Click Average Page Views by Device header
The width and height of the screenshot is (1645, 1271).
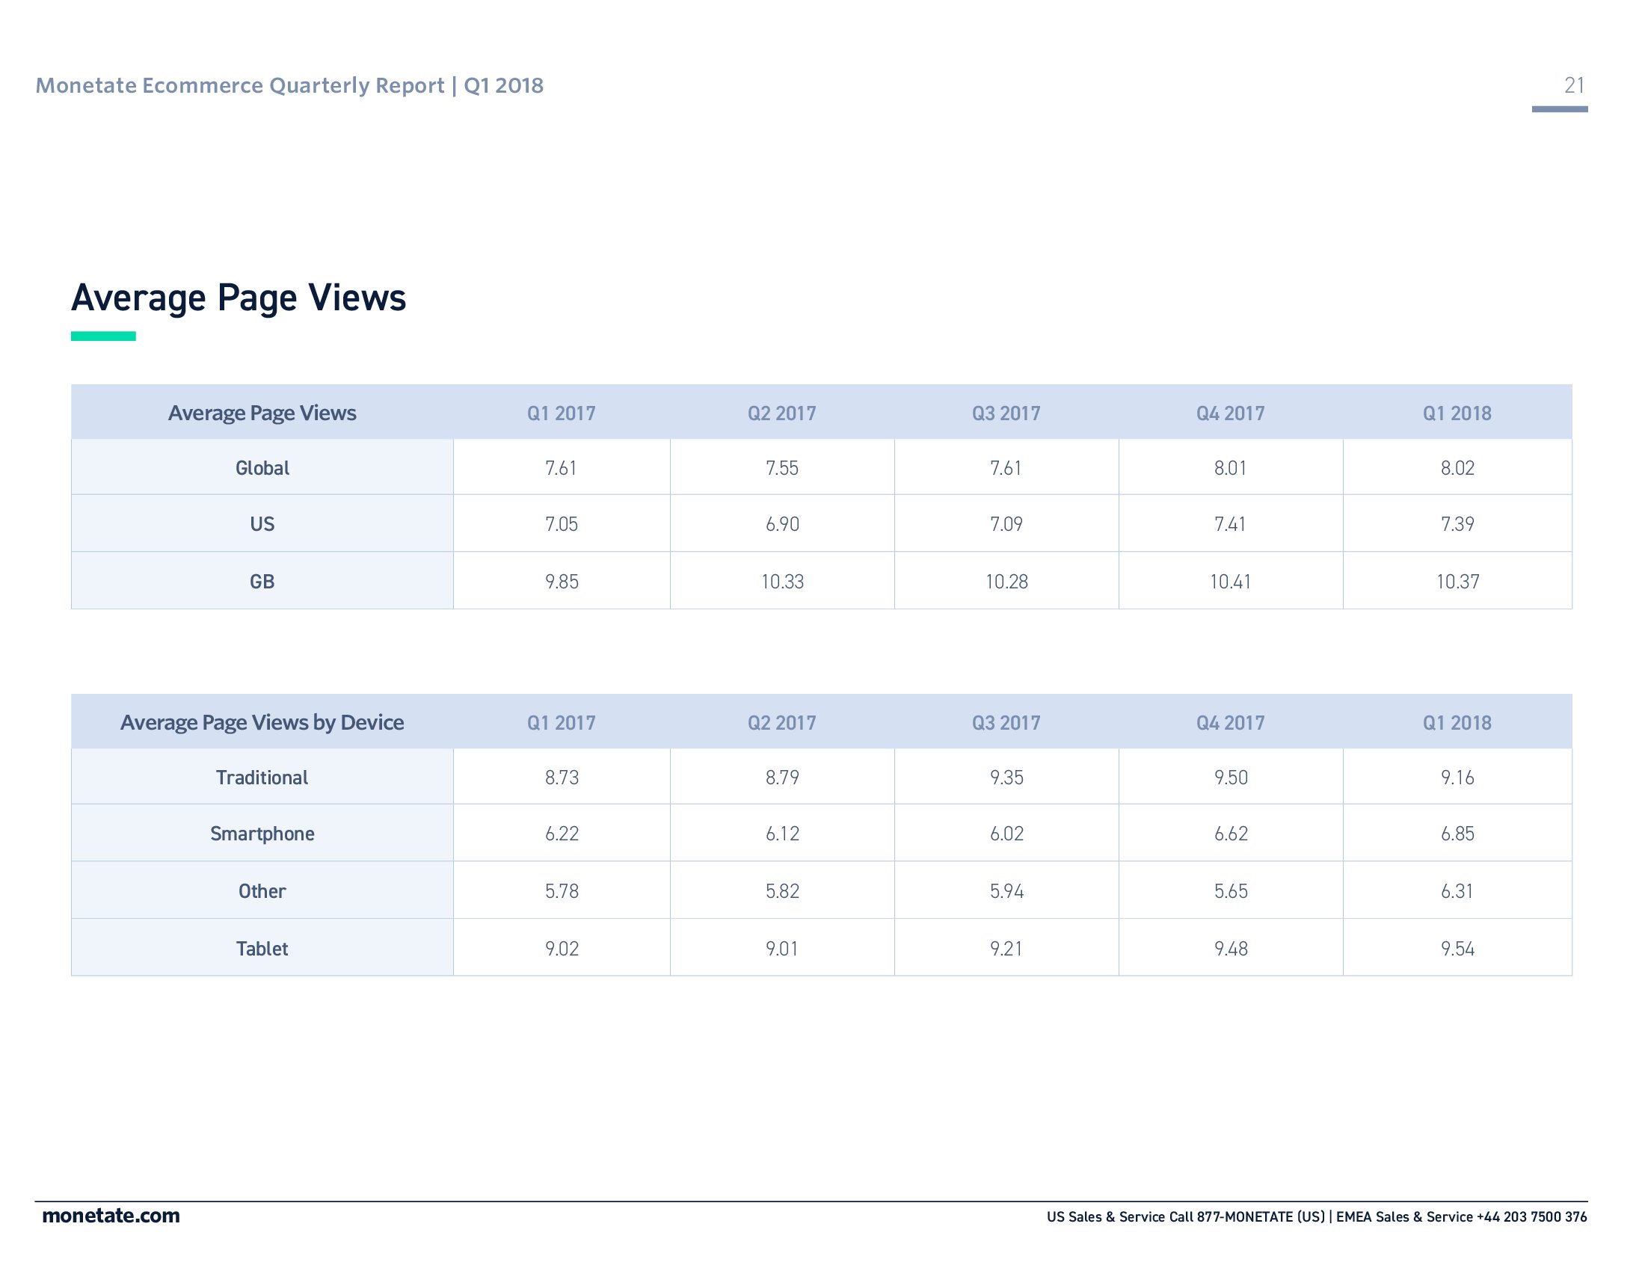pyautogui.click(x=262, y=722)
